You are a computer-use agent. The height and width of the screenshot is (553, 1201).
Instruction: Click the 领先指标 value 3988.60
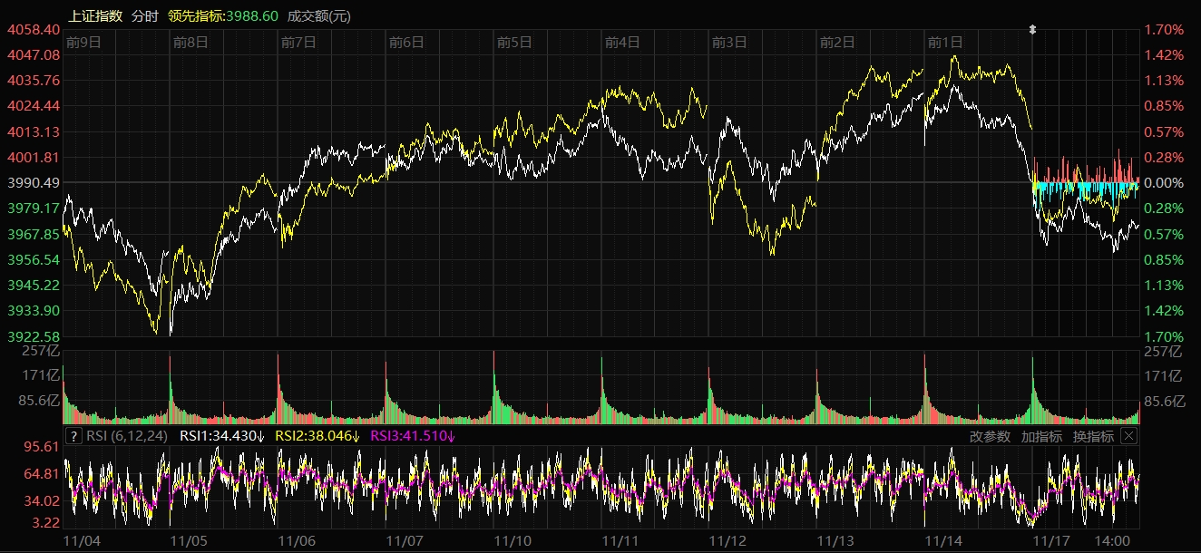point(224,16)
